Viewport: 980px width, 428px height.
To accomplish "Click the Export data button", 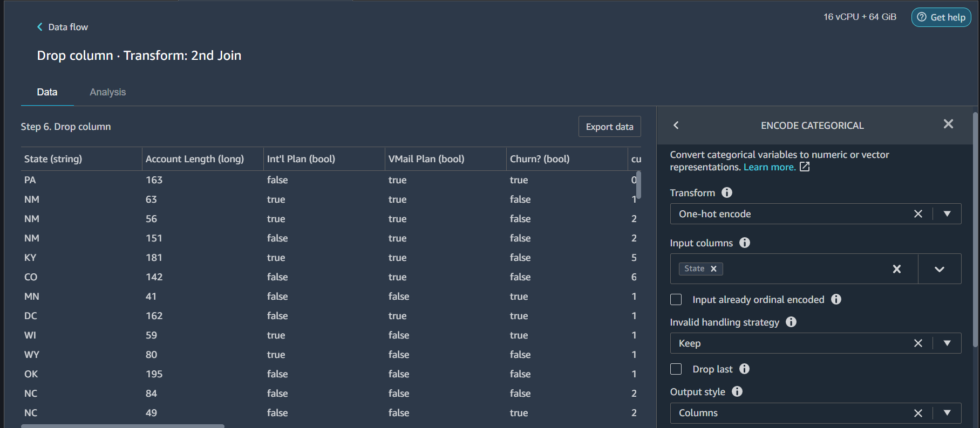I will click(610, 127).
